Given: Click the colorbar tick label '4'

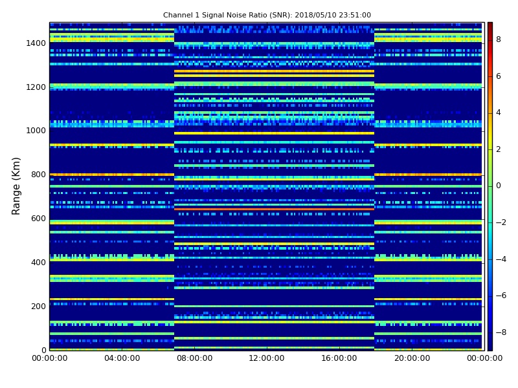Looking at the screenshot, I should (x=499, y=113).
